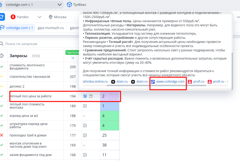This screenshot has width=240, height=161.
Task: Select query теплый пол стоимость монтажа
Action: click(27, 106)
